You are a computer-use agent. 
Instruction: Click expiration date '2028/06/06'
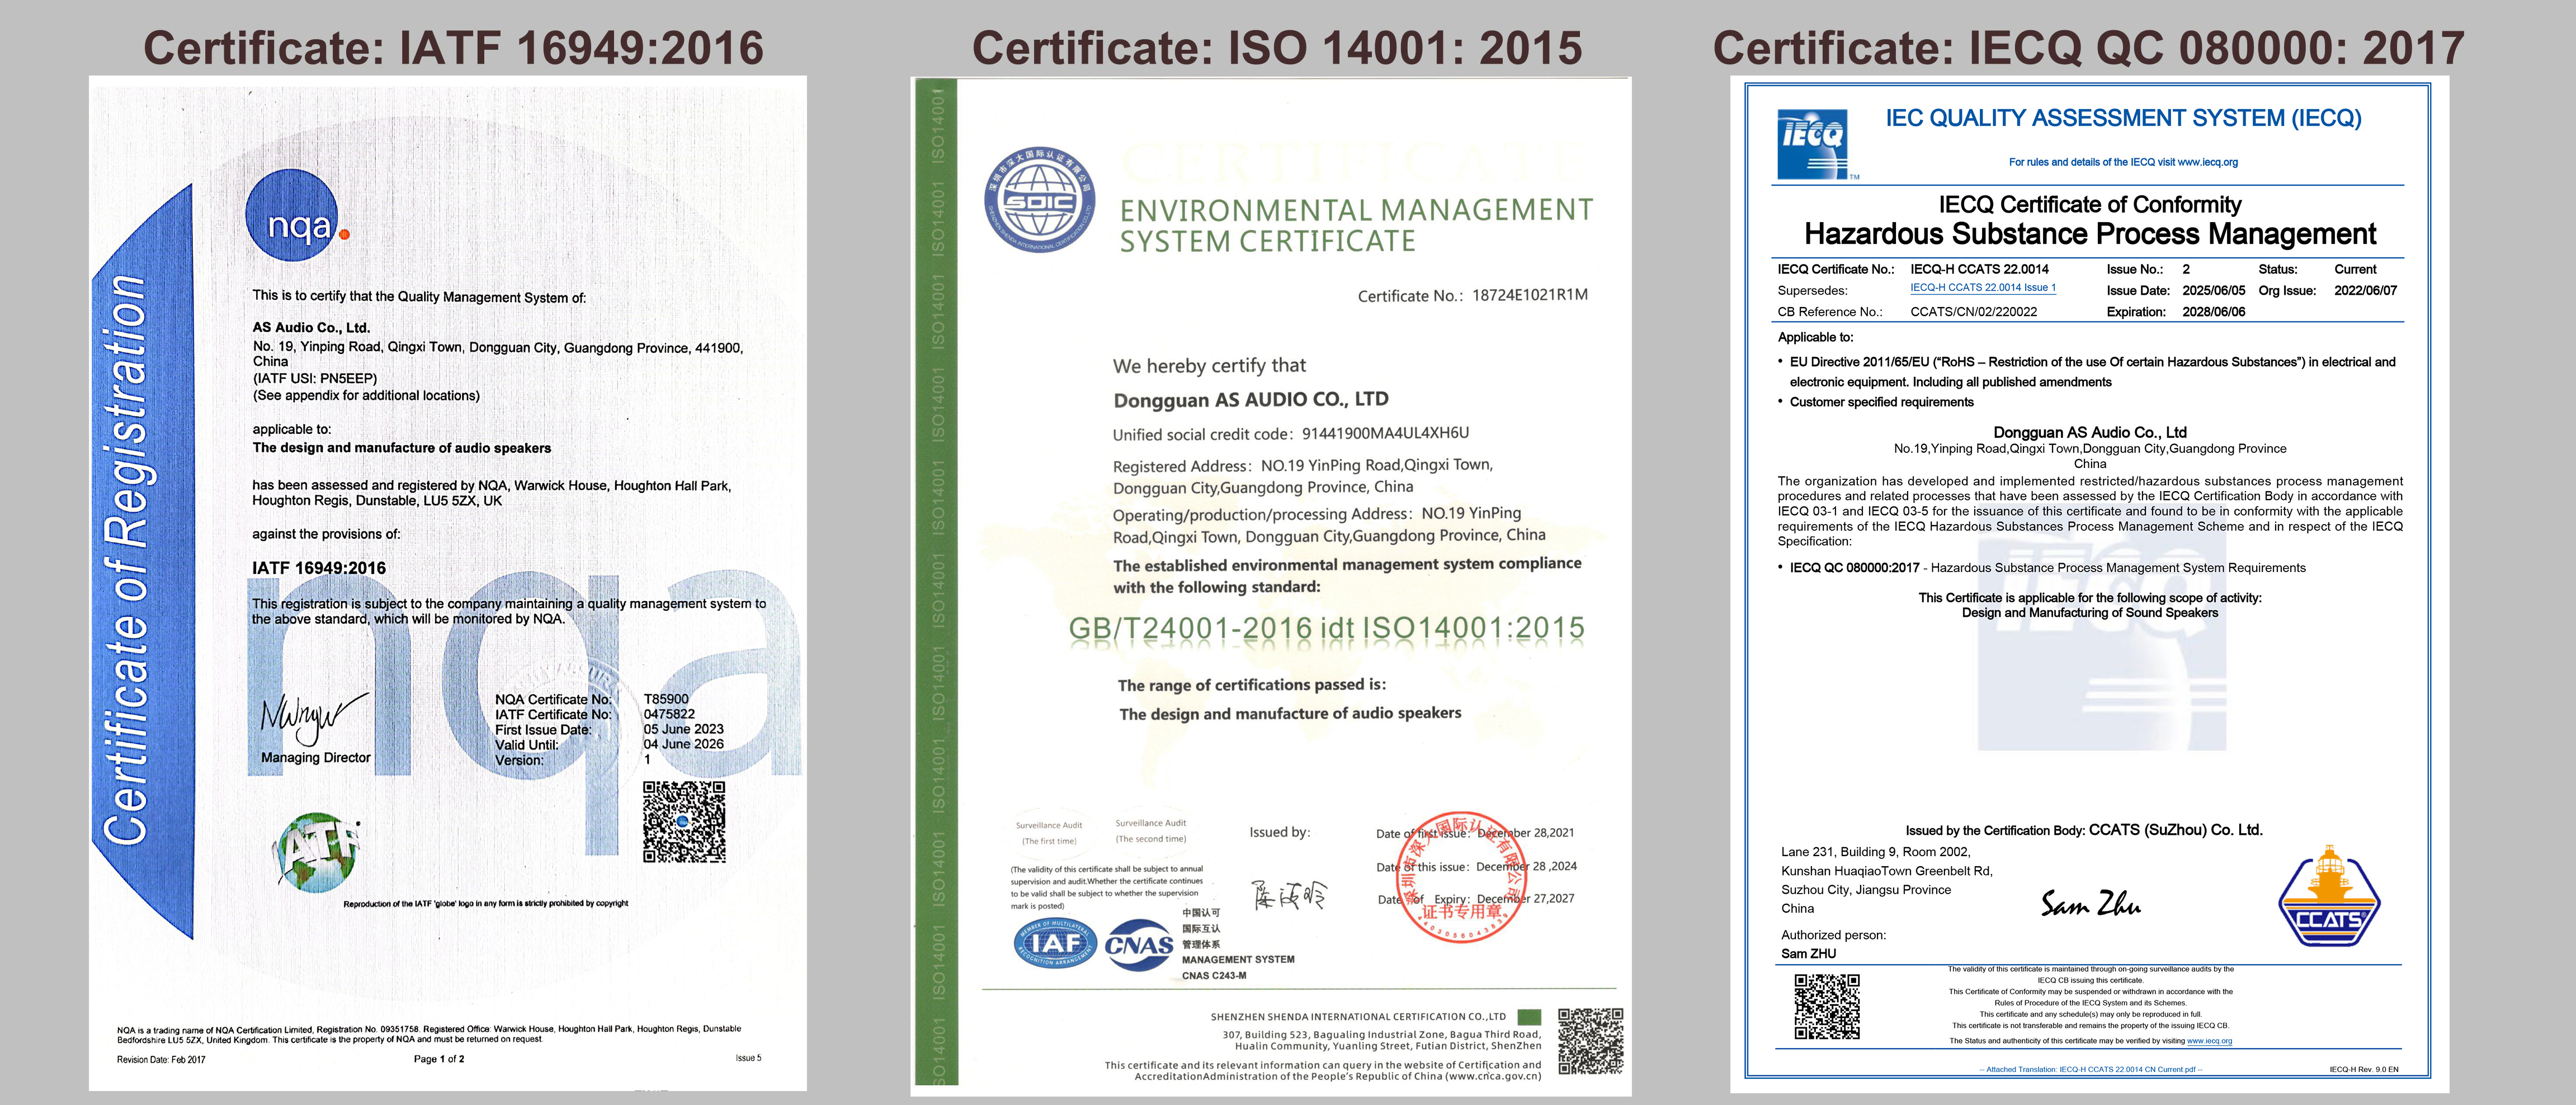click(2213, 312)
